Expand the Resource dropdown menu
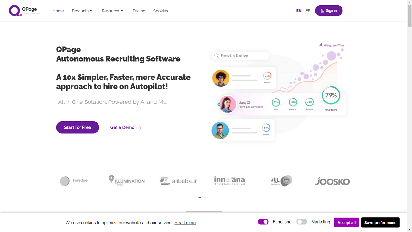 pyautogui.click(x=113, y=11)
